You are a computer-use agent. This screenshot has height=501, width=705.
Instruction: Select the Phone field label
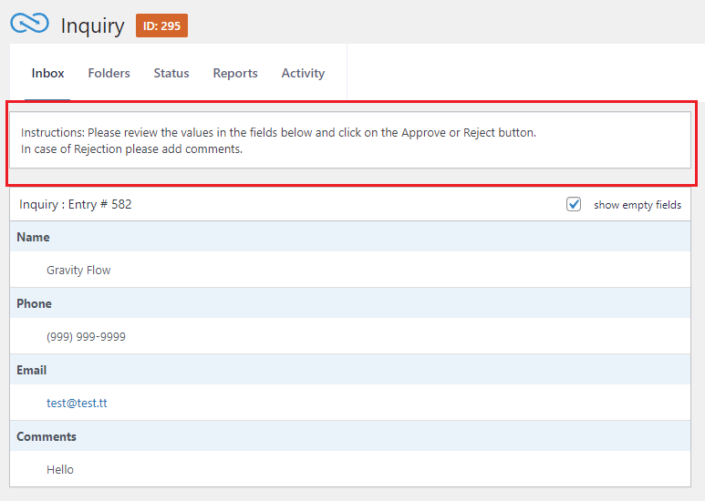tap(35, 303)
